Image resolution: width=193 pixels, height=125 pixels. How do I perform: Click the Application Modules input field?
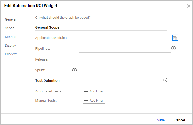pyautogui.click(x=125, y=38)
